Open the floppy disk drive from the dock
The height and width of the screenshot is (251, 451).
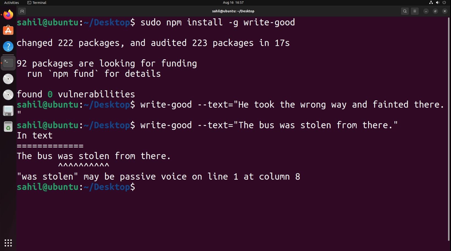pyautogui.click(x=8, y=111)
